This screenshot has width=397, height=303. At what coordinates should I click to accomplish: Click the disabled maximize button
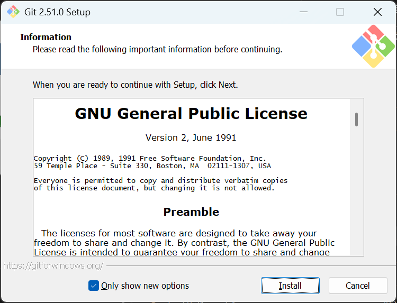340,12
